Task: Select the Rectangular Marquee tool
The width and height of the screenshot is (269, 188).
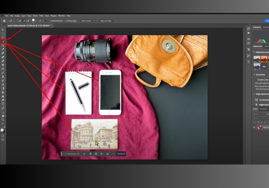Action: (3, 34)
